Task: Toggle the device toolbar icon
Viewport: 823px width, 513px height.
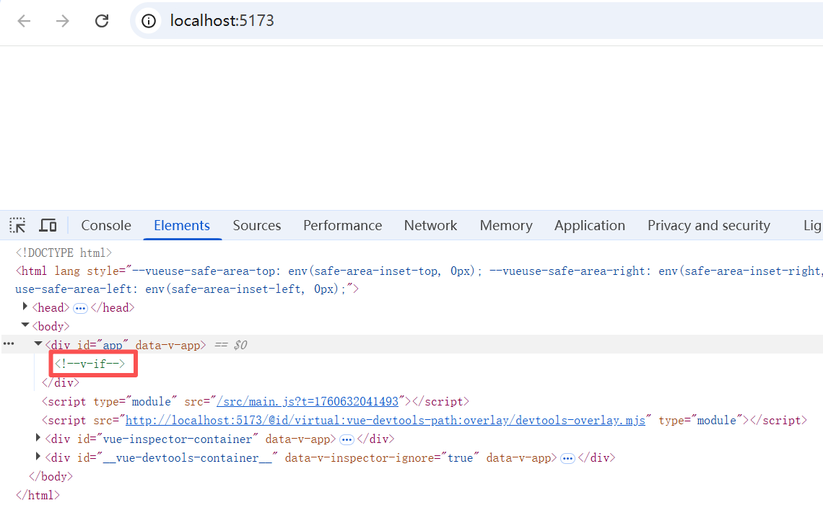Action: [x=48, y=226]
